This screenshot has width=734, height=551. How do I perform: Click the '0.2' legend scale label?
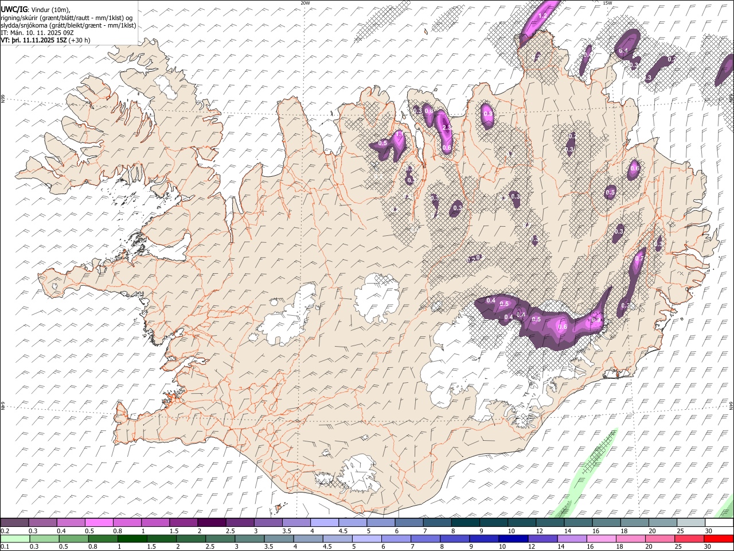[5, 531]
